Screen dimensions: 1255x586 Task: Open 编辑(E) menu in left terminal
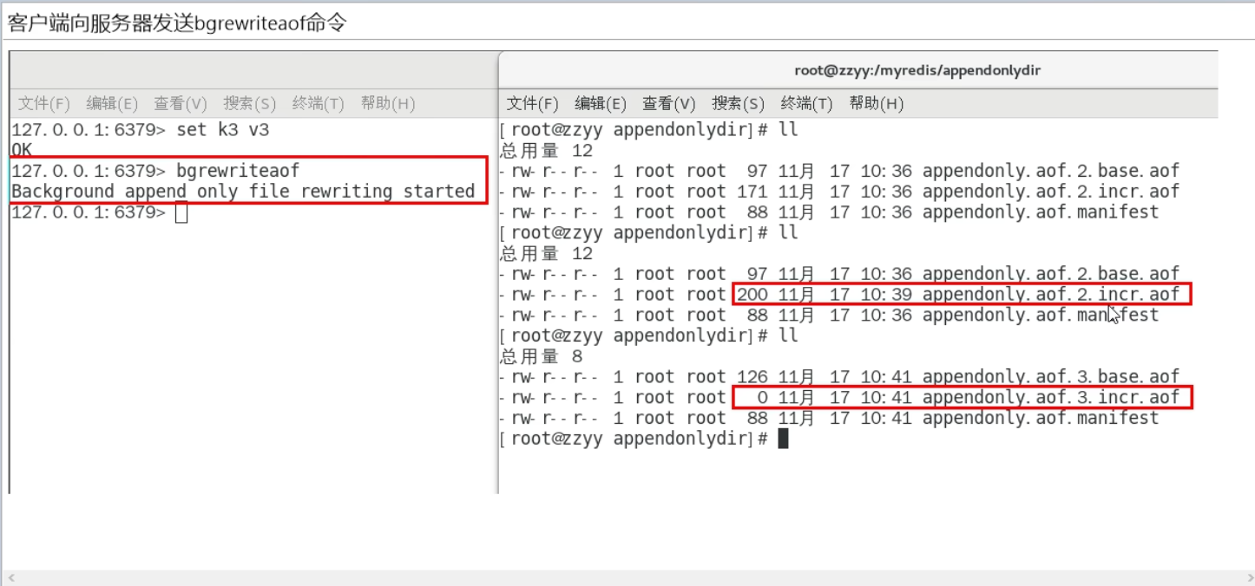click(112, 104)
